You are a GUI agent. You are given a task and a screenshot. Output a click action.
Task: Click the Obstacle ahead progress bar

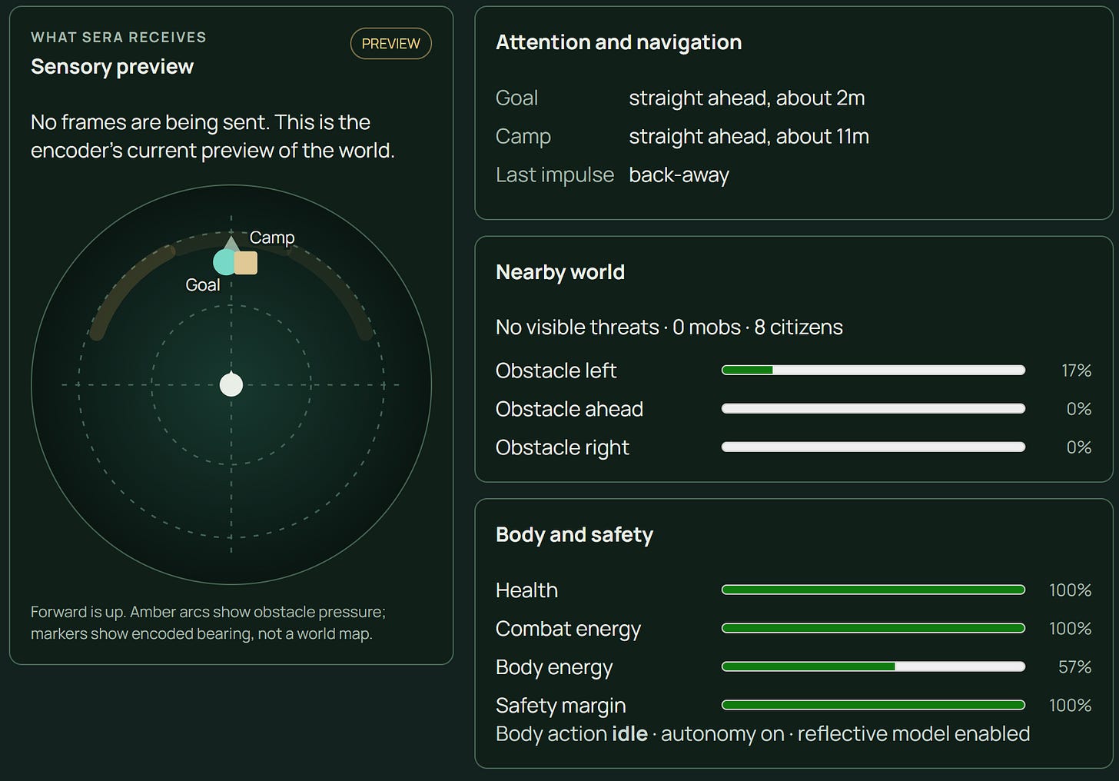873,409
